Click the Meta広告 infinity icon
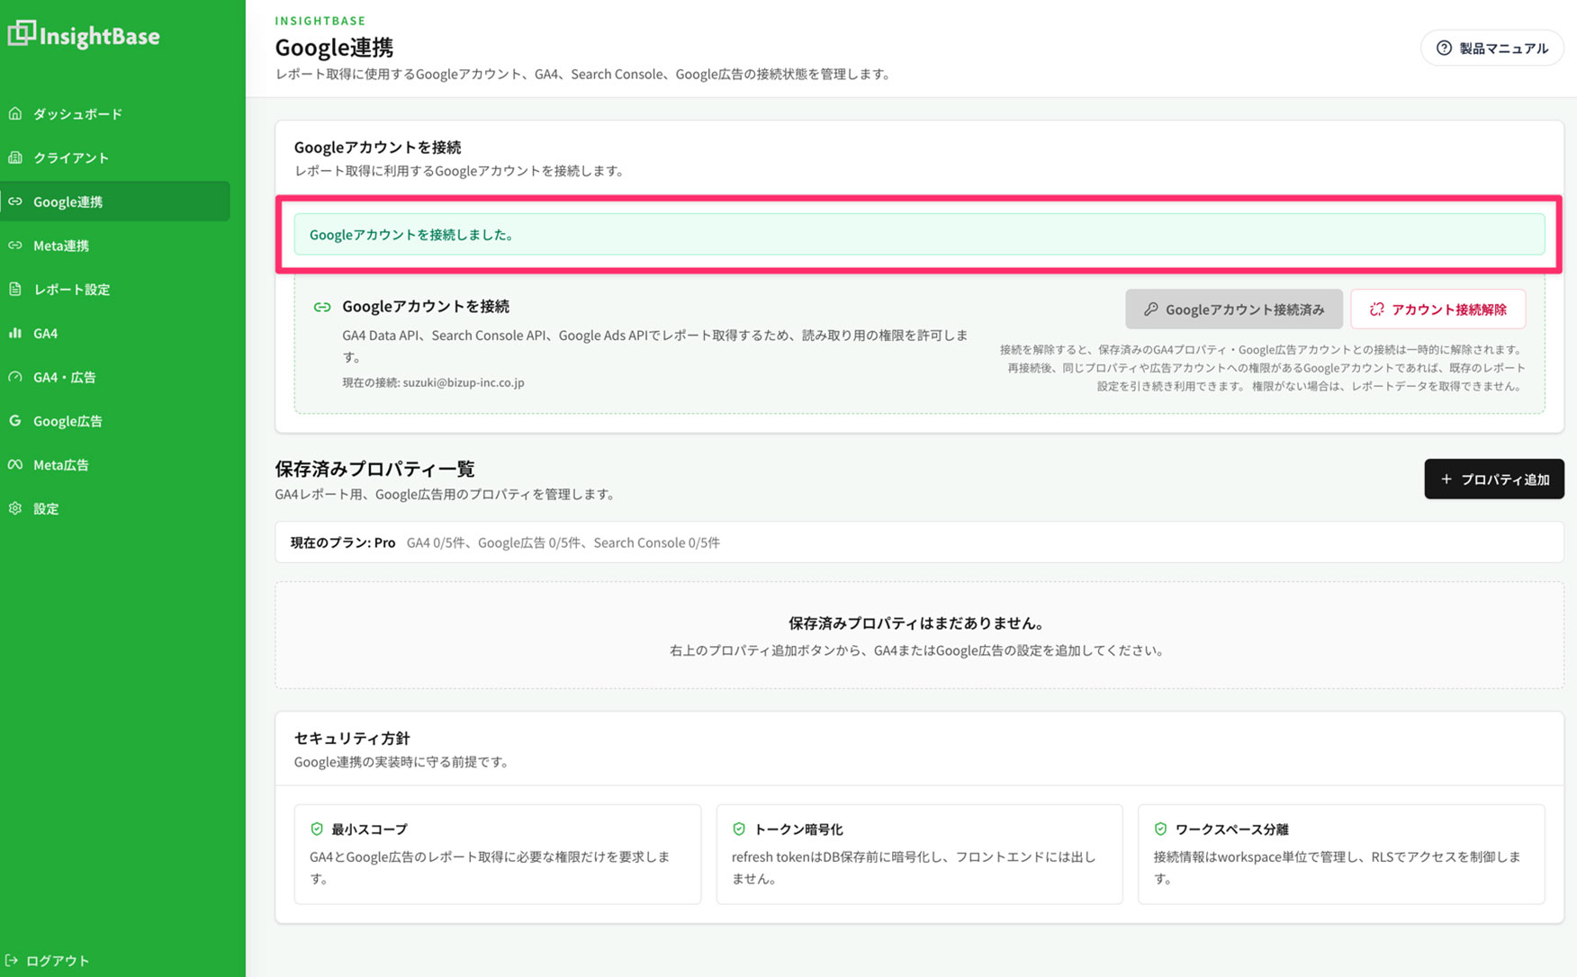This screenshot has height=977, width=1577. pos(15,464)
